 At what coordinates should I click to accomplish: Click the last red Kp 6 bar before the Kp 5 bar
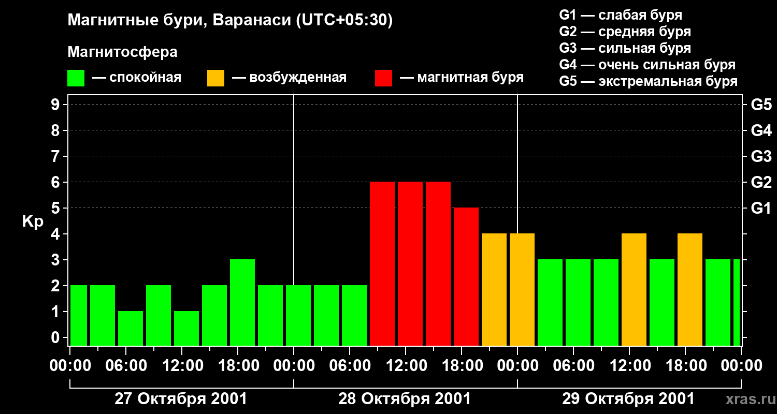pos(438,263)
